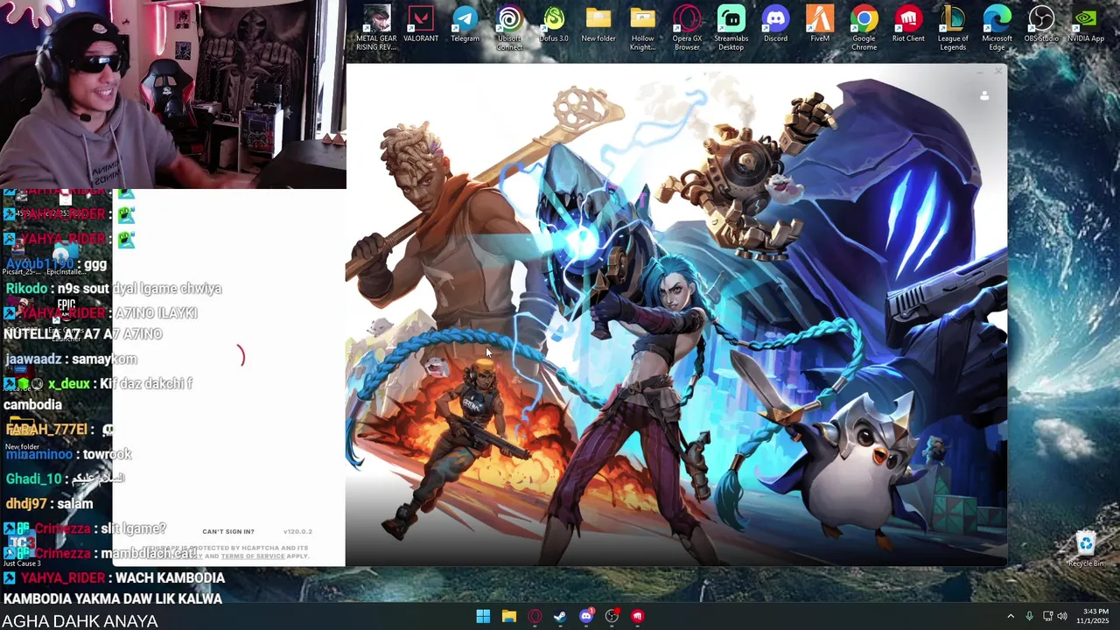Switch to Steam on the taskbar
Viewport: 1120px width, 630px height.
coord(560,616)
